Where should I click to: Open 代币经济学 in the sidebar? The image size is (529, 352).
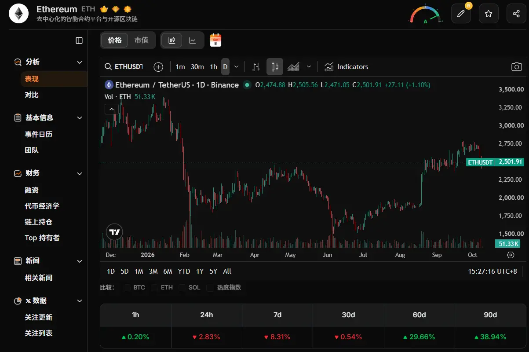[x=42, y=206]
